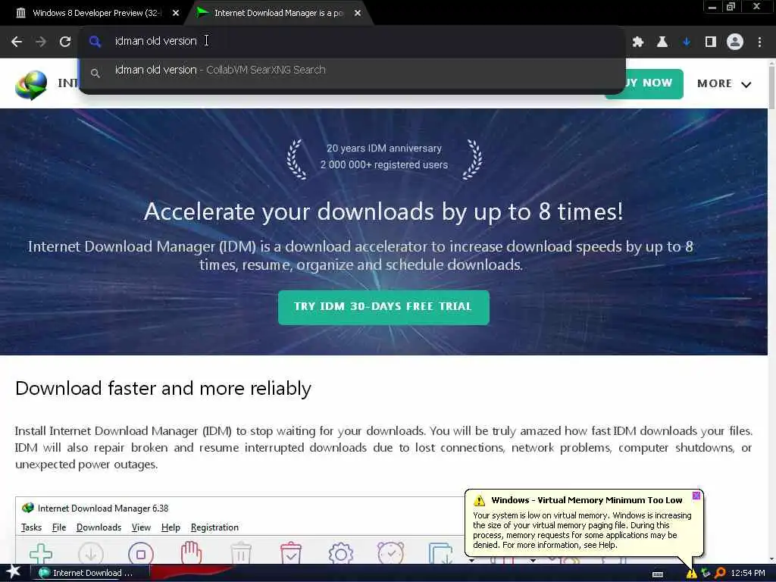Viewport: 776px width, 582px height.
Task: Reload the current page
Action: tap(65, 42)
